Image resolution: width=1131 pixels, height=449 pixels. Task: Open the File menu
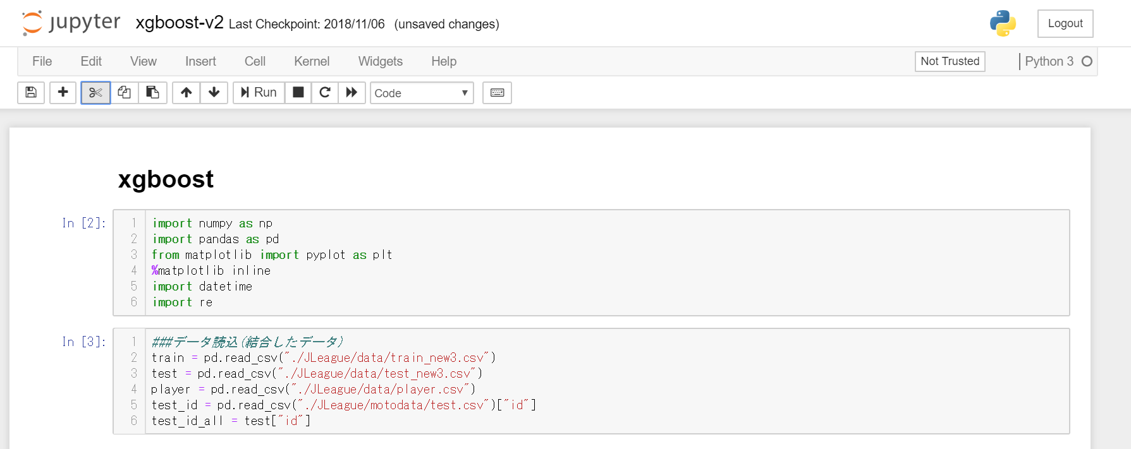click(x=42, y=61)
